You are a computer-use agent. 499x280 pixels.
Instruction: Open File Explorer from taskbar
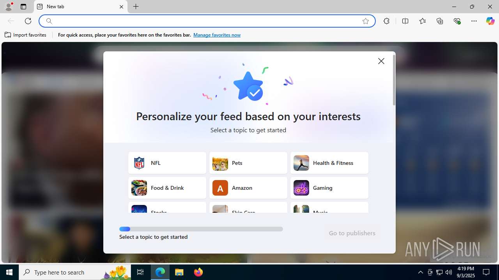(179, 272)
